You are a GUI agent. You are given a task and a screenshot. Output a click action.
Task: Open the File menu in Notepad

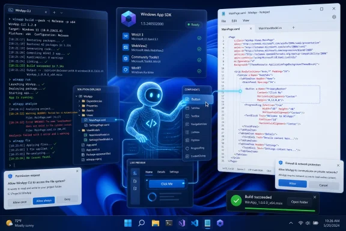(x=223, y=21)
